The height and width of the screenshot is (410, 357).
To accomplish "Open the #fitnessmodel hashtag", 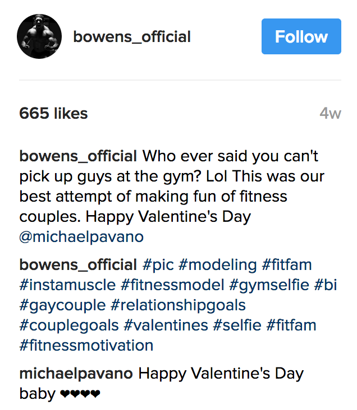I will (x=173, y=285).
